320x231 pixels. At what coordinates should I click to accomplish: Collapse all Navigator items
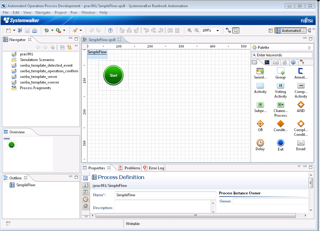tap(62, 47)
